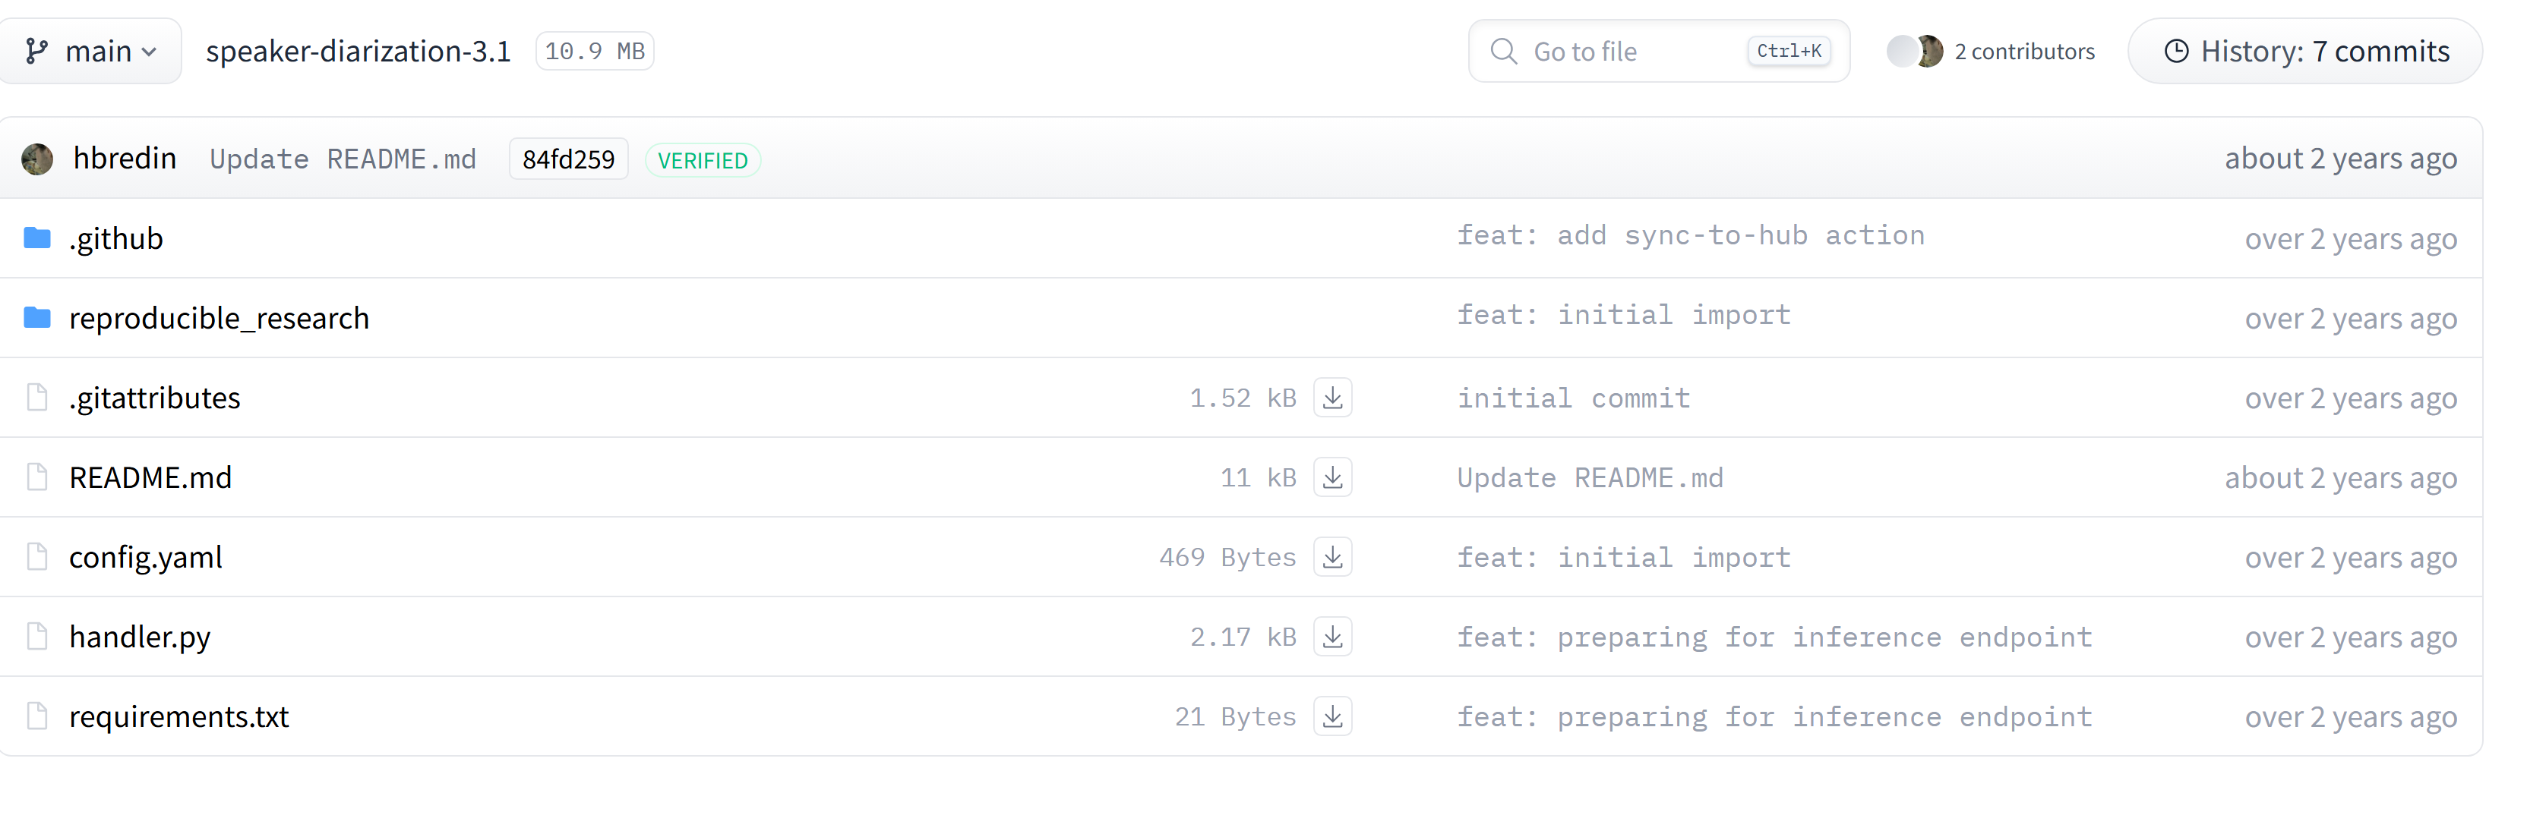Open hbredin's user profile link
This screenshot has height=834, width=2527.
pyautogui.click(x=125, y=158)
